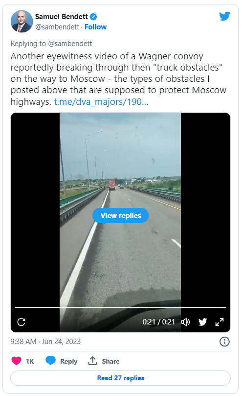Click the View replies button on the video
The image size is (242, 396).
(x=120, y=216)
